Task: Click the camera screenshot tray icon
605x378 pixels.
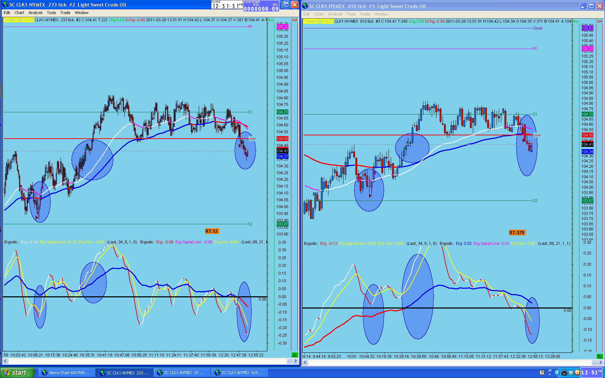Action: [x=564, y=373]
